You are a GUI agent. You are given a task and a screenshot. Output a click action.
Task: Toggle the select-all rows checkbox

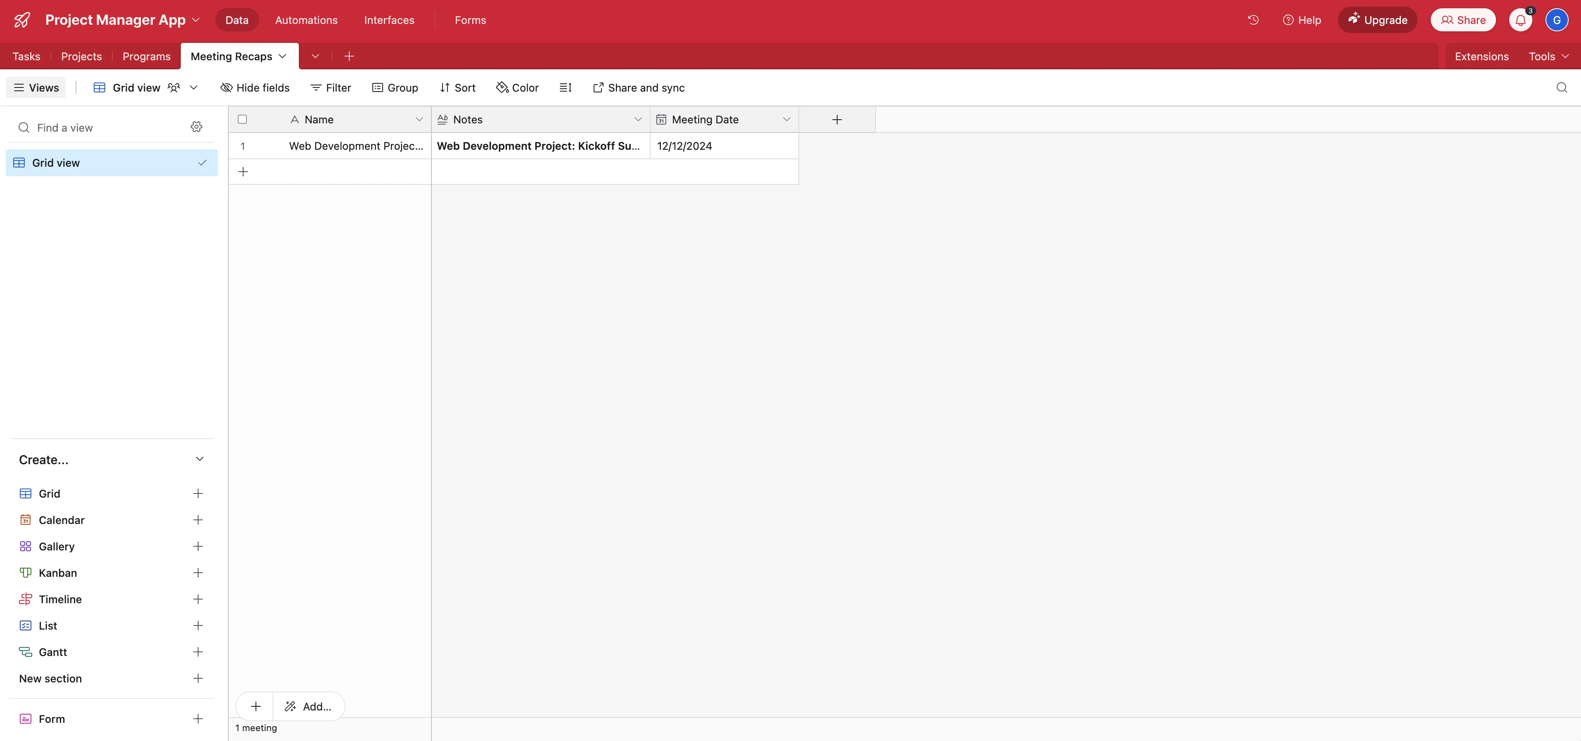pos(242,120)
